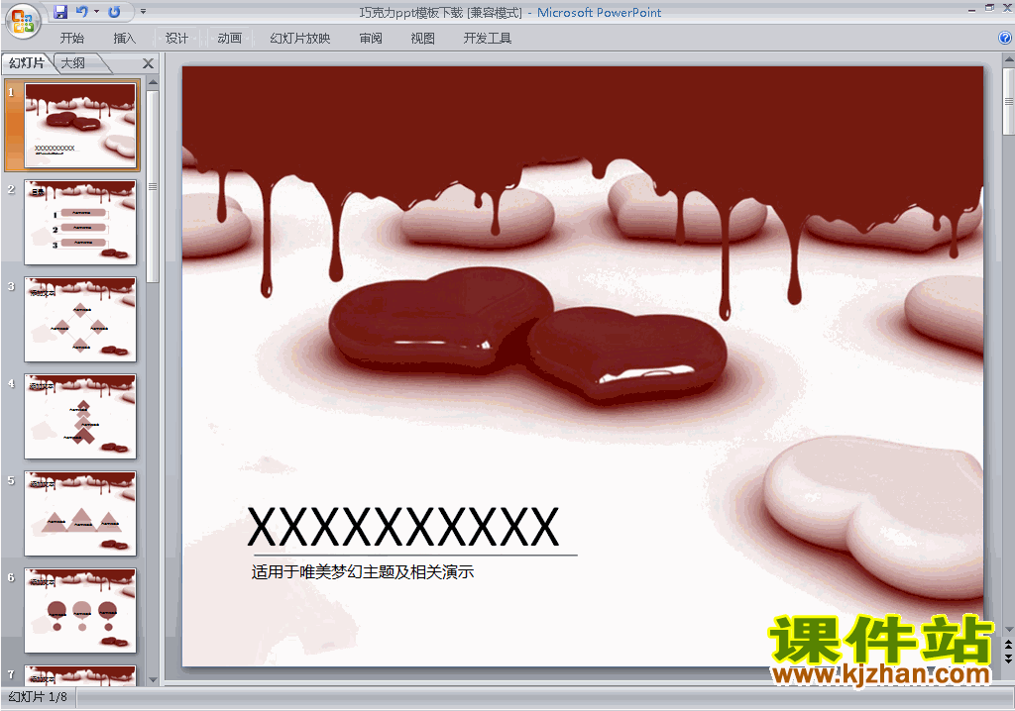Select slide 2 thumbnail

pos(80,222)
